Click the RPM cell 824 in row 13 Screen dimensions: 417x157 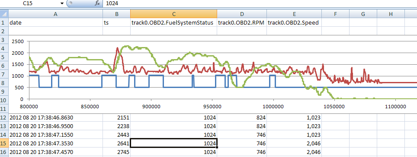[242, 126]
